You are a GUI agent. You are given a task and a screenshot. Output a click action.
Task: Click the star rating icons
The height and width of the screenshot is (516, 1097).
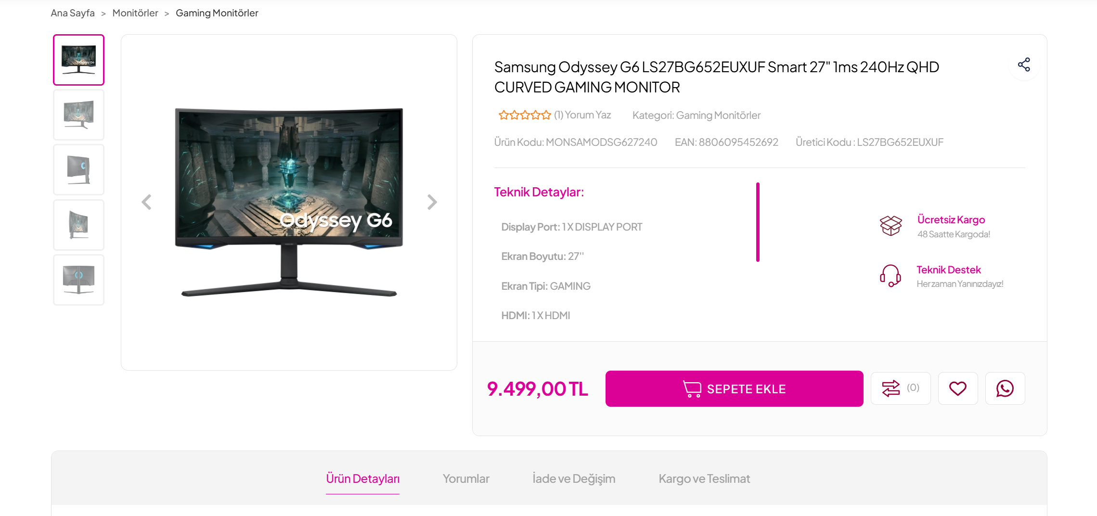click(524, 115)
